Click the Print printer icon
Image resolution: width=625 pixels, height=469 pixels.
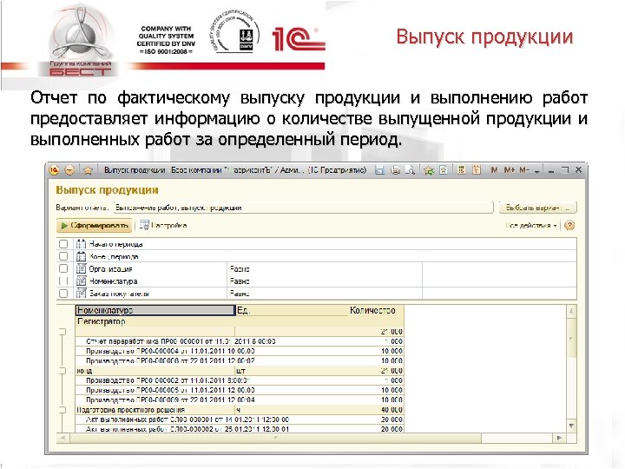[x=395, y=170]
